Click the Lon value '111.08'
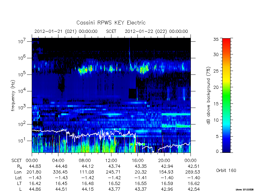254x191 pixels. [x=87, y=172]
